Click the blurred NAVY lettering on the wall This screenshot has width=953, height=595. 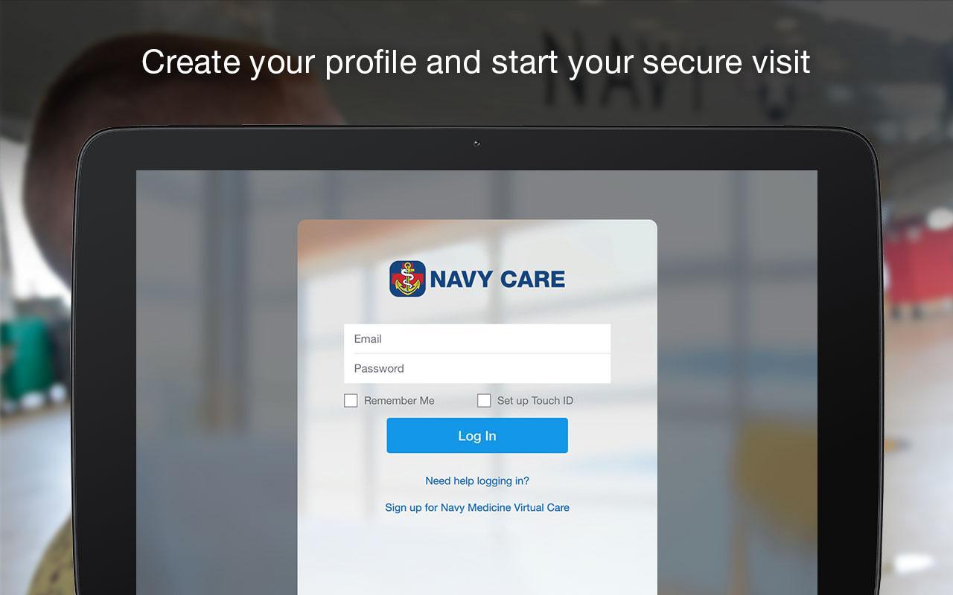[663, 71]
